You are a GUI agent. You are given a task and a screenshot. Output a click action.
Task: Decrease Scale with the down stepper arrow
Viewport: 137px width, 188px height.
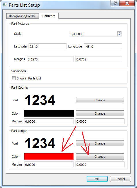[119, 35]
